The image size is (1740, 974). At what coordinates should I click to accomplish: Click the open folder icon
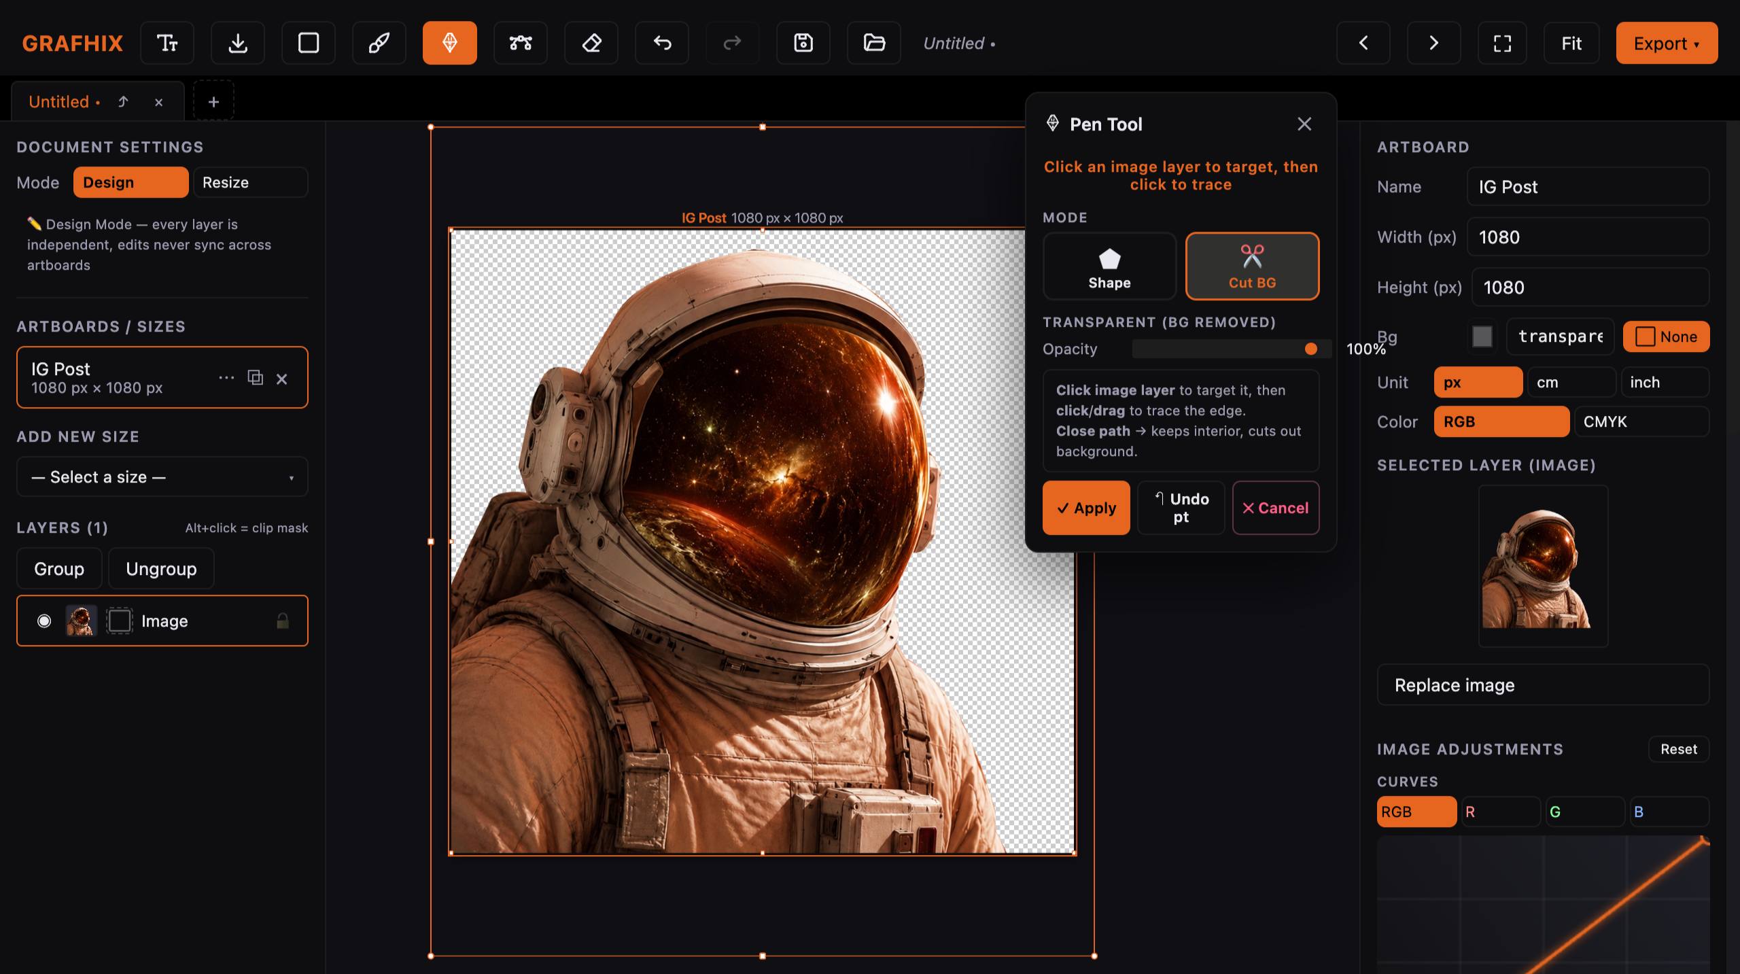[x=874, y=43]
